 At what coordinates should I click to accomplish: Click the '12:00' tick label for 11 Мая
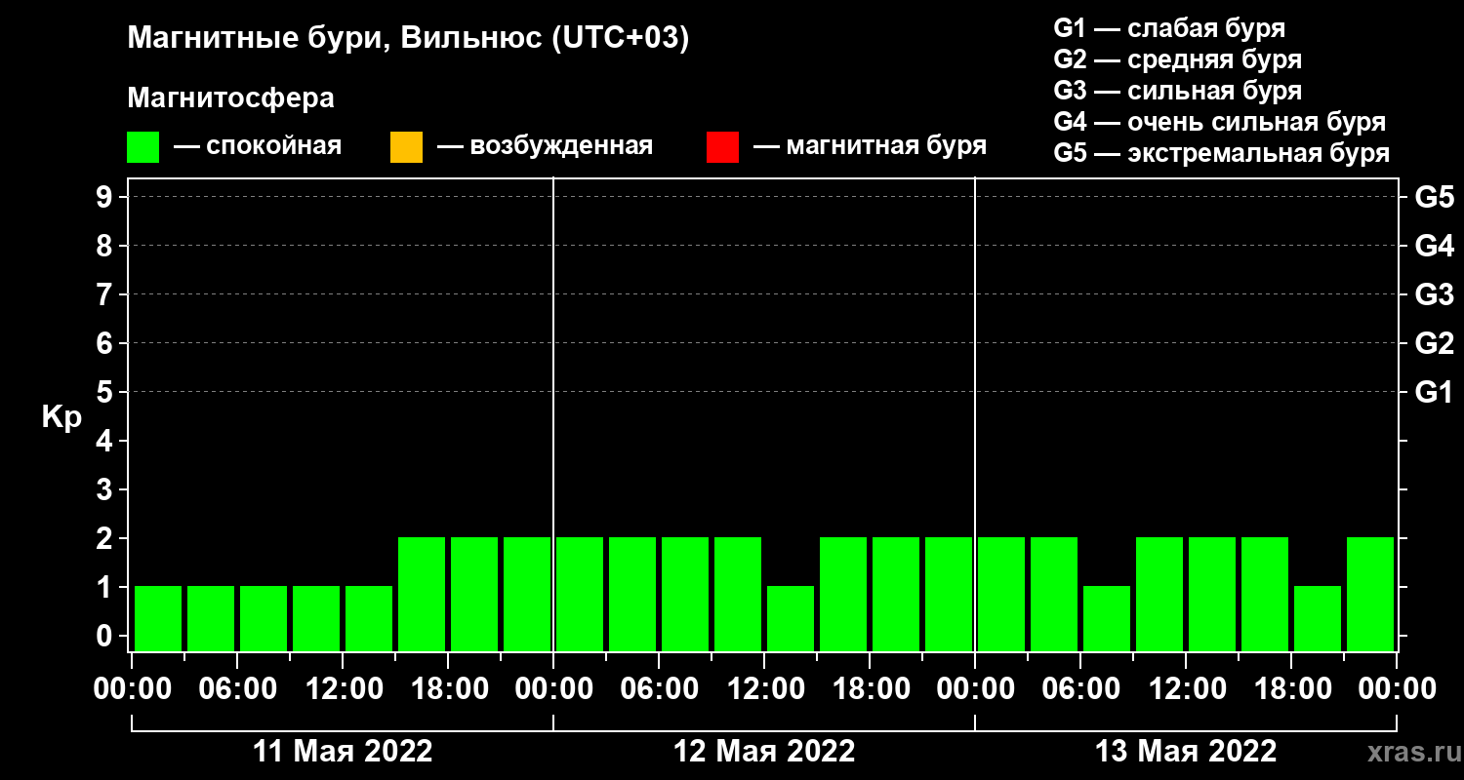point(343,688)
